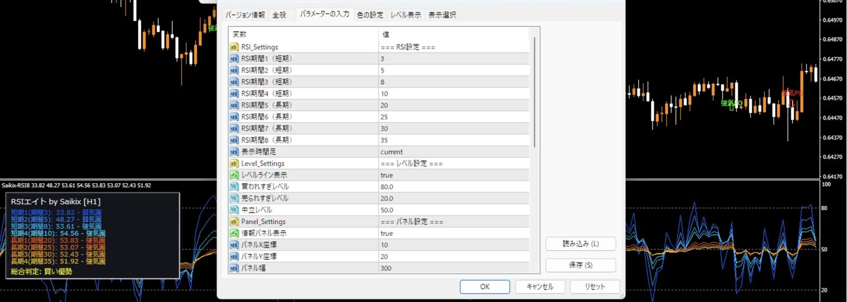Click the 変数 column header
Viewport: 847px width, 302px height.
[303, 34]
